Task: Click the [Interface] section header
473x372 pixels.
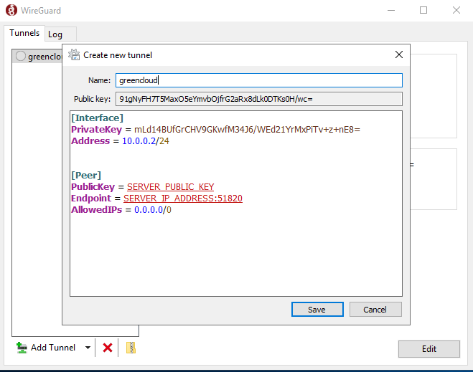Action: pos(97,118)
